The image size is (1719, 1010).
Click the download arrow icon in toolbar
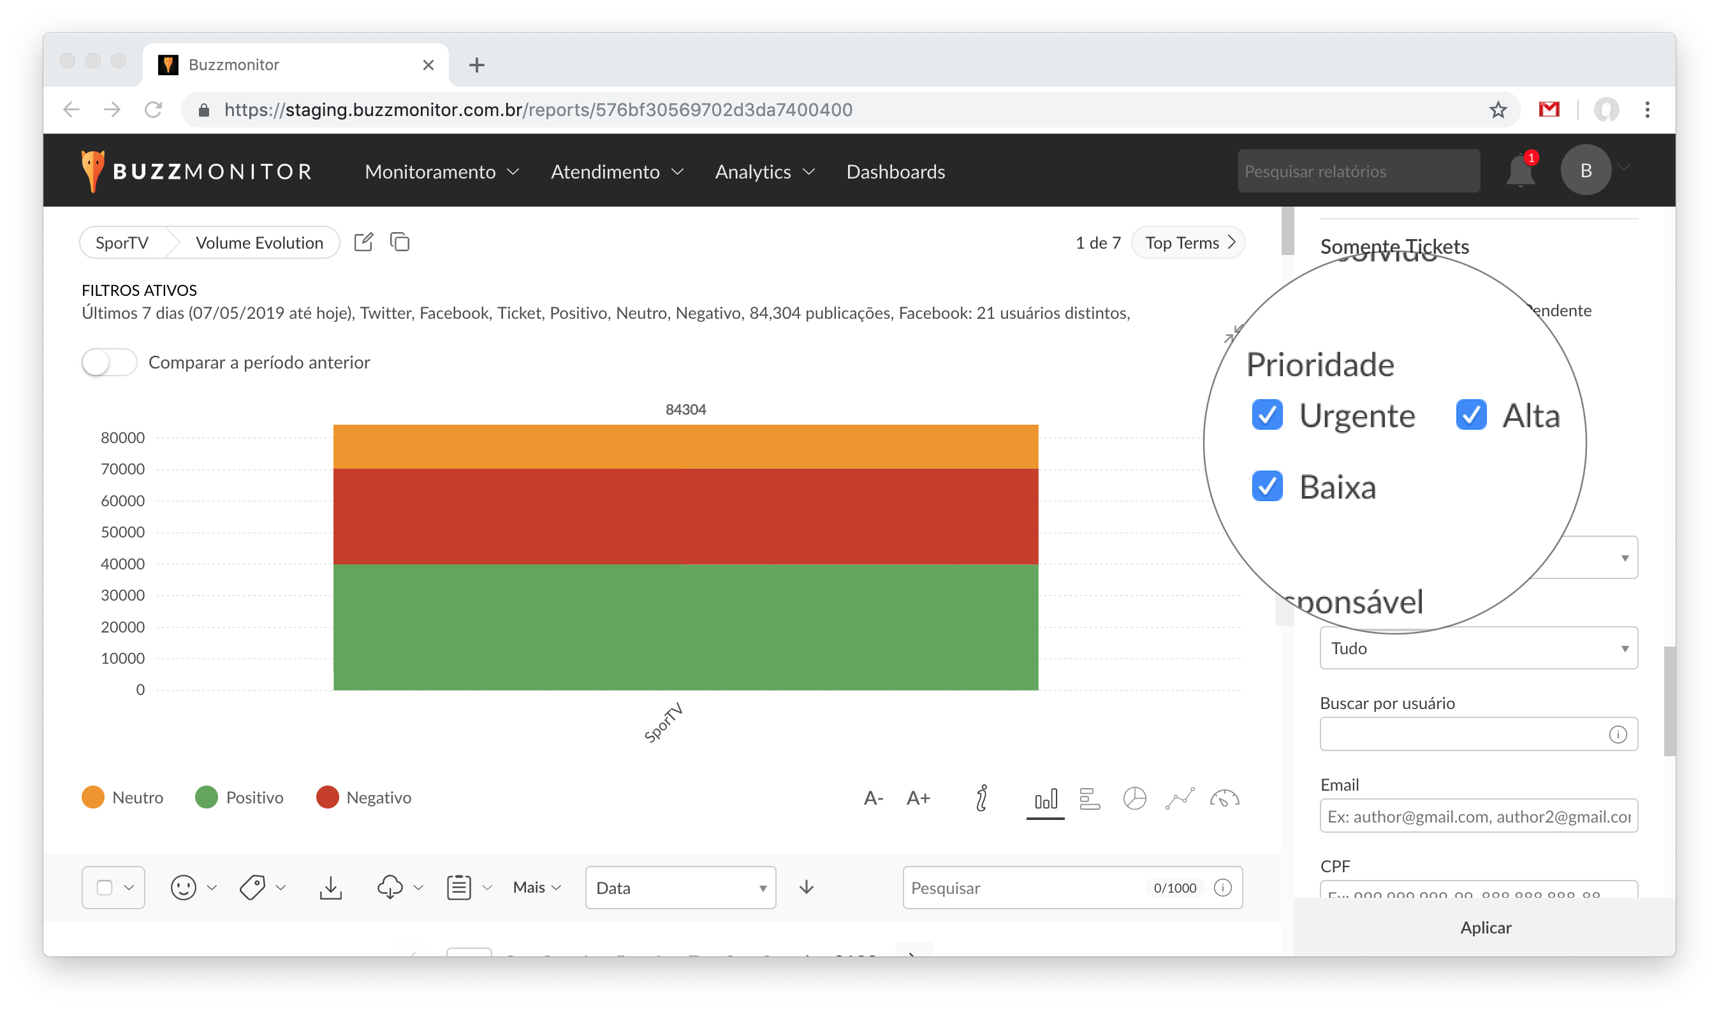click(331, 887)
